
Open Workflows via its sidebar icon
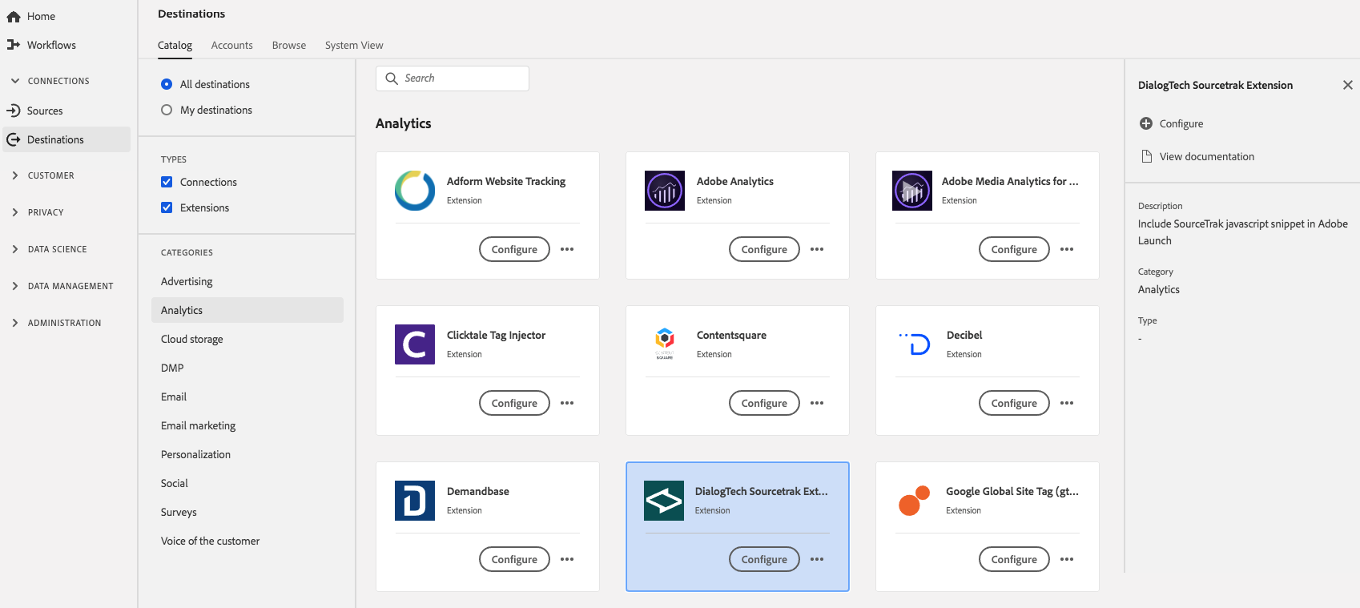14,45
